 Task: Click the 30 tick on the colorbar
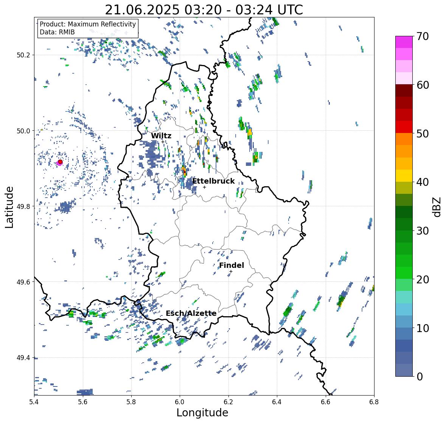(x=423, y=230)
